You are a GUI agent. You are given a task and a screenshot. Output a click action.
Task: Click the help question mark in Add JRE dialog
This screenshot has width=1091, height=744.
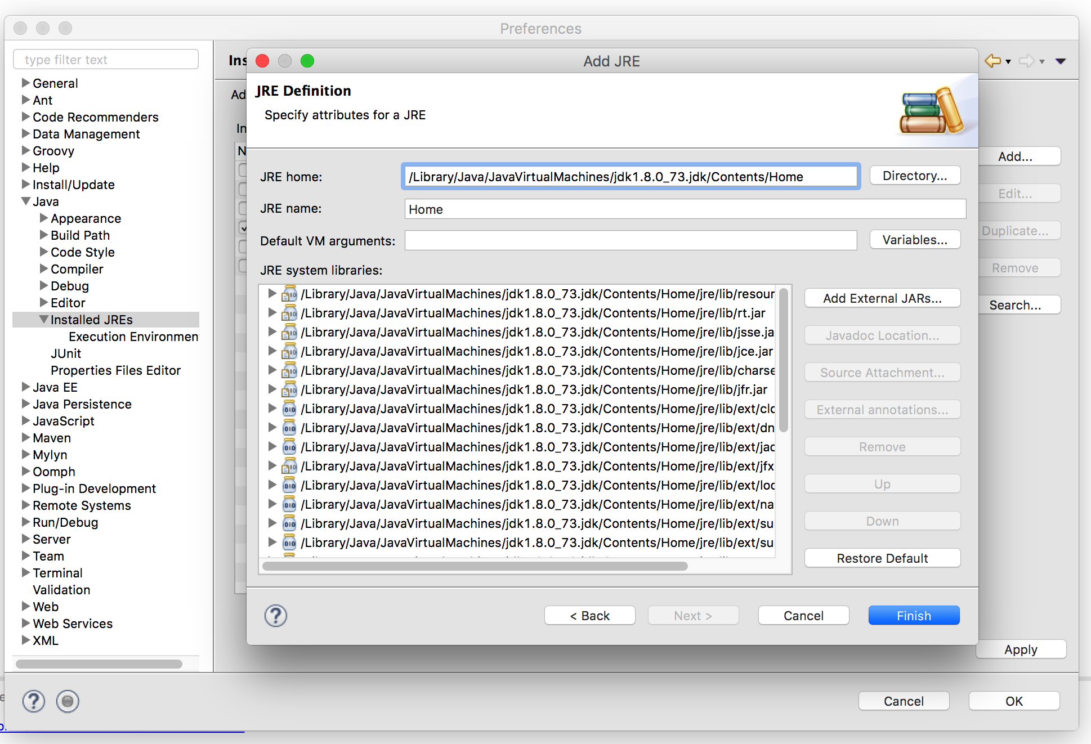pos(276,616)
